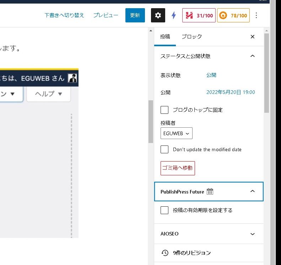Switch to the ブロック tab

191,37
